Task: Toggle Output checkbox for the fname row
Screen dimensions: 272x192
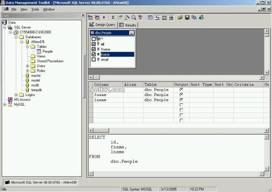Action: pyautogui.click(x=181, y=95)
